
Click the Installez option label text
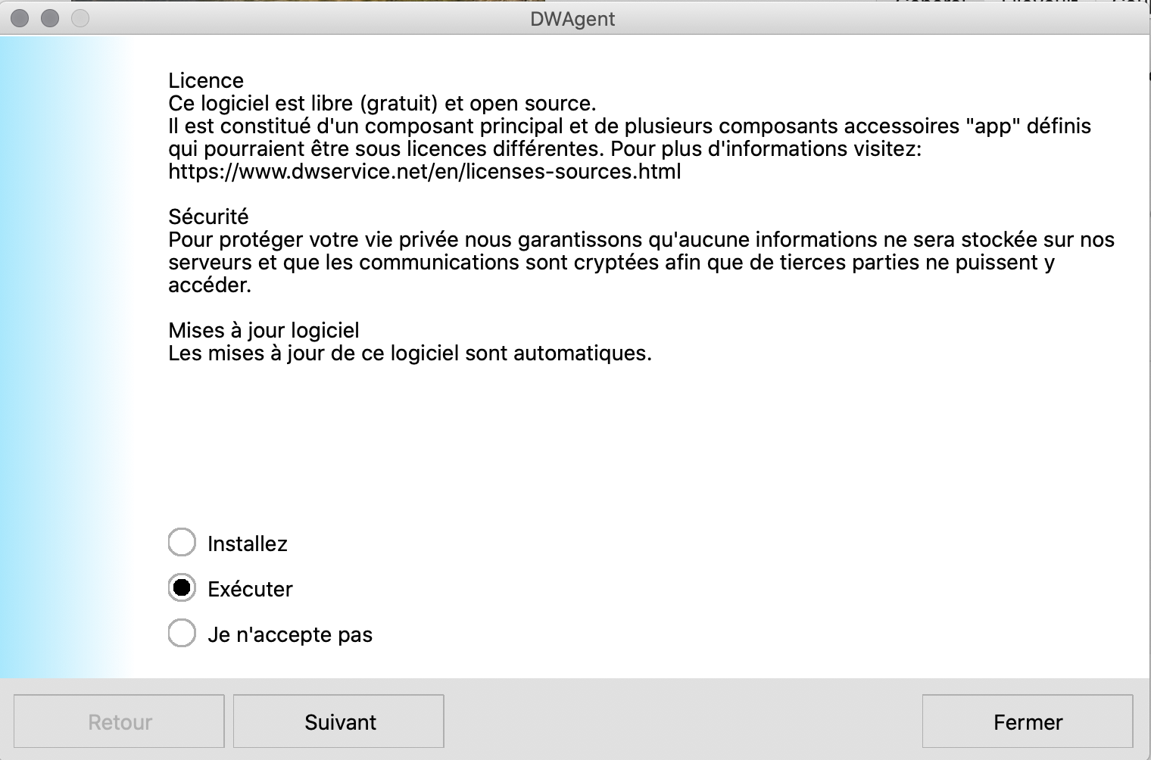247,544
